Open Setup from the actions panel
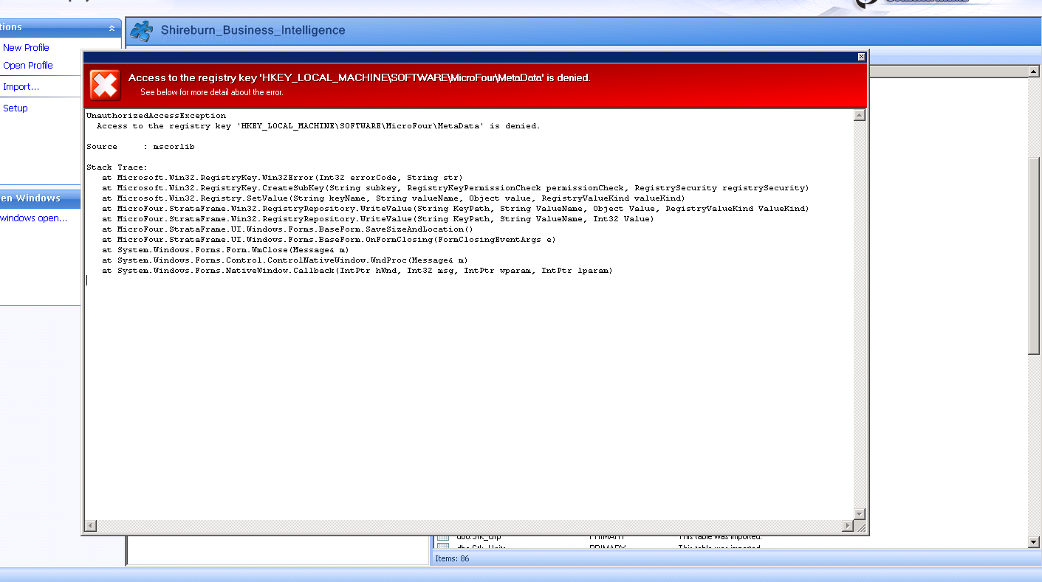The width and height of the screenshot is (1042, 582). click(x=16, y=108)
